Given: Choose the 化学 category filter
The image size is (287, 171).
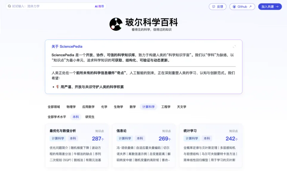Looking at the screenshot, I should pos(104,107).
